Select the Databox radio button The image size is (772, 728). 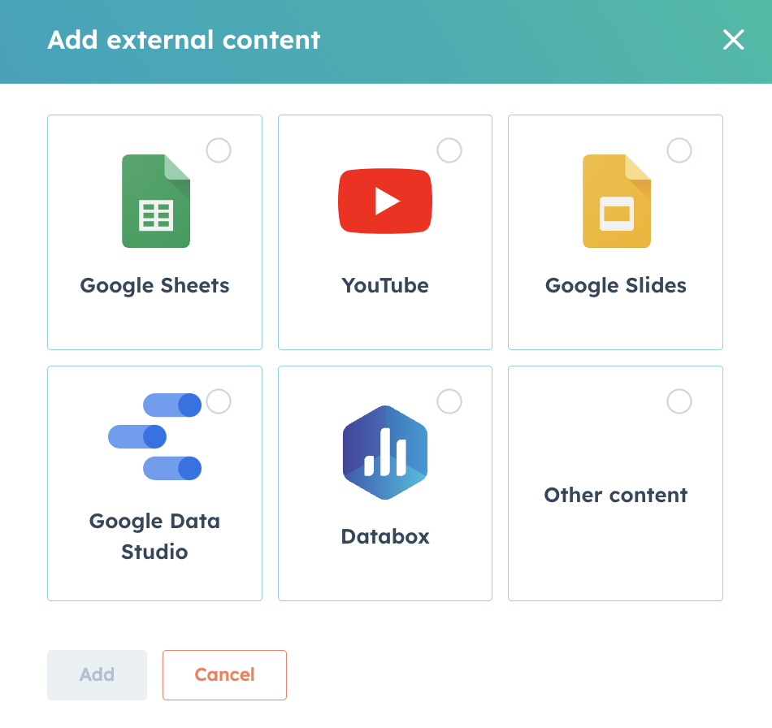click(x=449, y=401)
